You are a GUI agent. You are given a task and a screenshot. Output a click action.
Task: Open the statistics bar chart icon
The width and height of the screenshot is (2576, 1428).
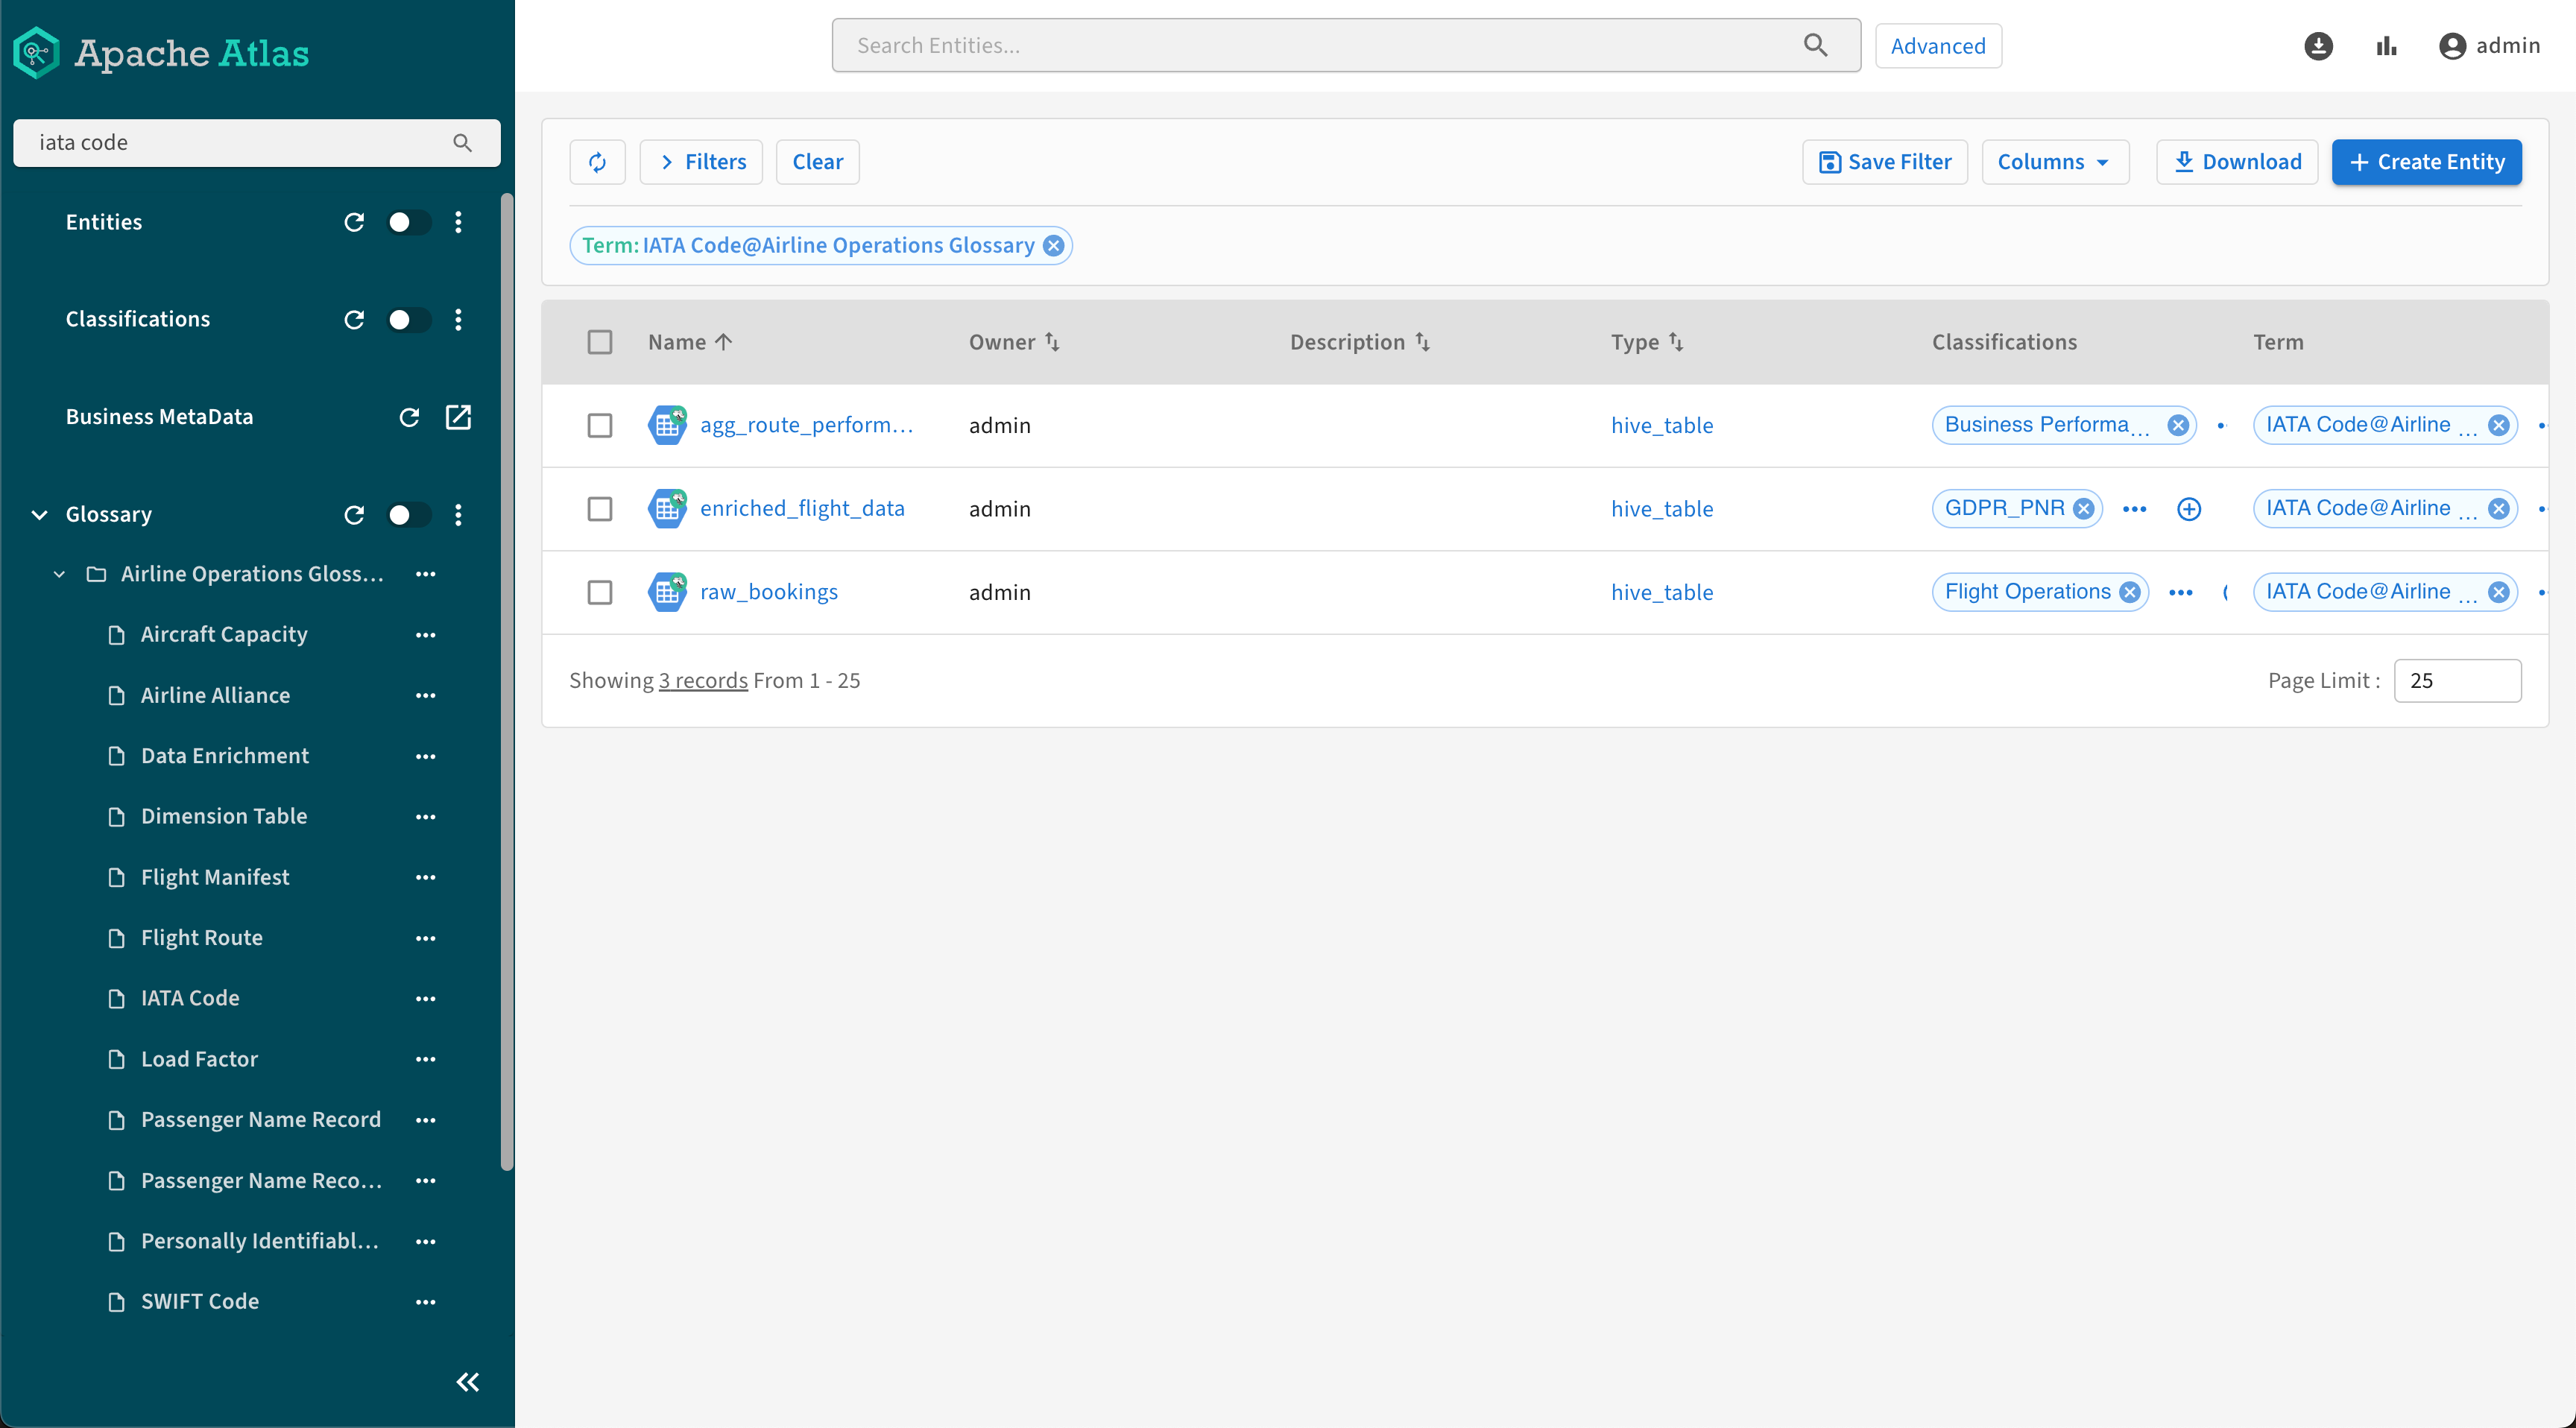point(2387,46)
